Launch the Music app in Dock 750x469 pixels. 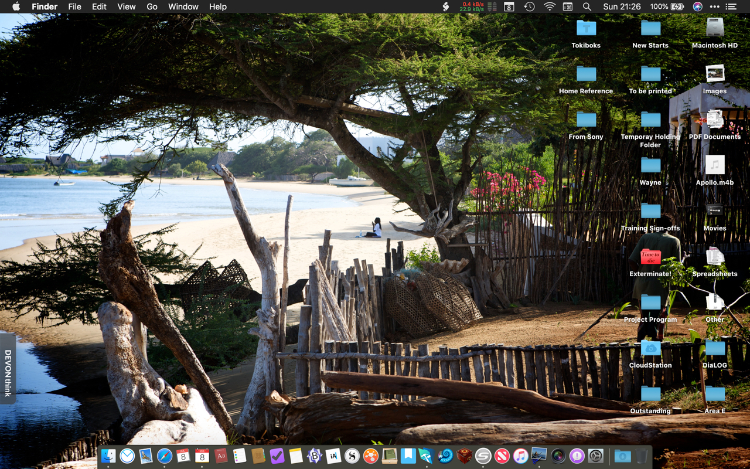coord(520,456)
